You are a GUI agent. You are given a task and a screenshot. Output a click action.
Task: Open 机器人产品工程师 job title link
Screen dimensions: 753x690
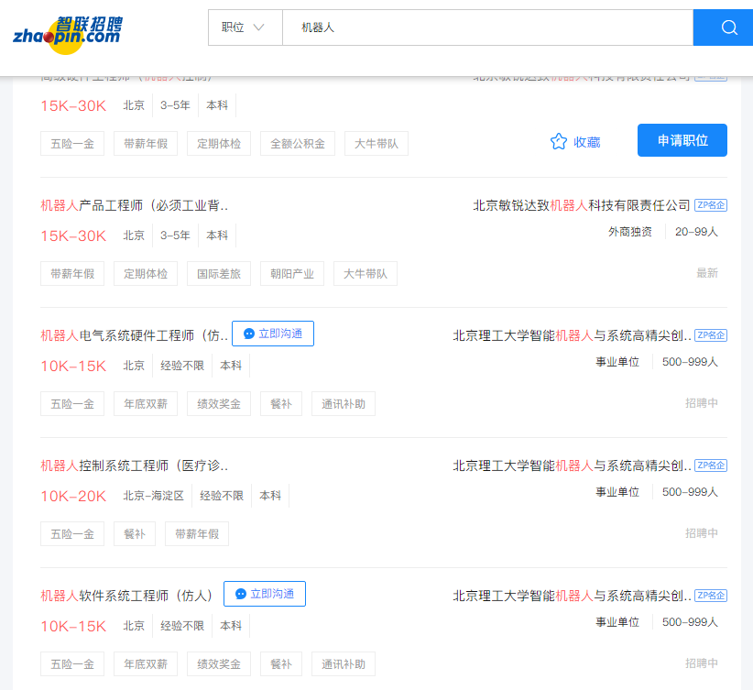click(134, 205)
